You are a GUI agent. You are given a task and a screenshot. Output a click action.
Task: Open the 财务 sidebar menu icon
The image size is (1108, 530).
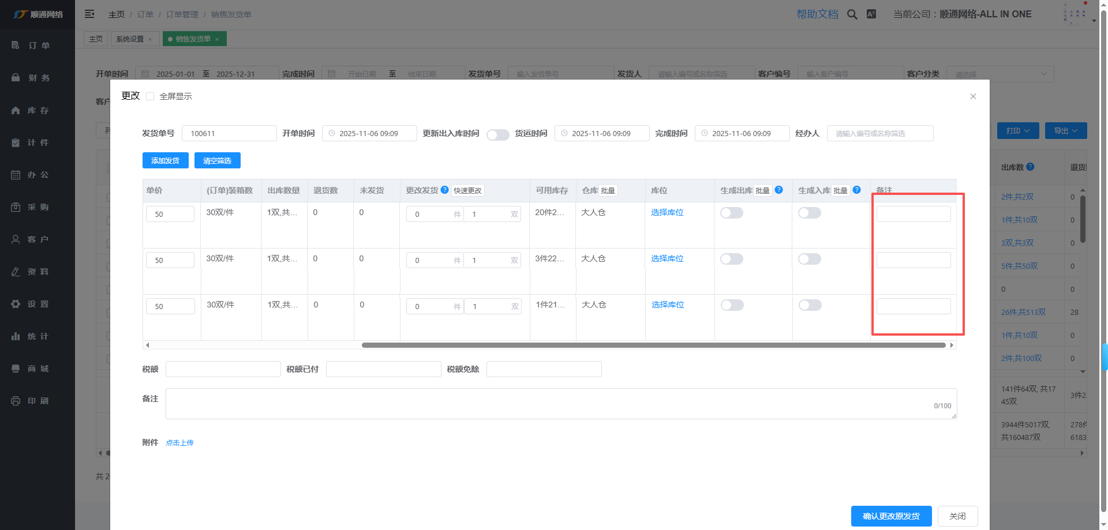pyautogui.click(x=16, y=78)
